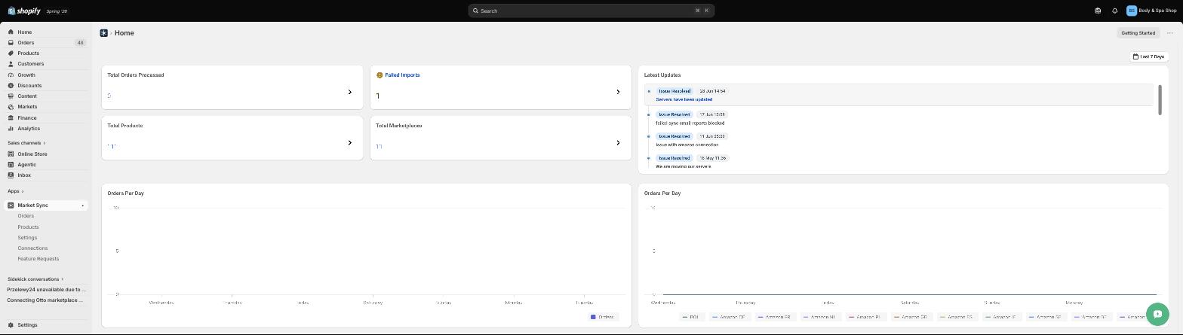
Task: Toggle the Amazon ES legend series
Action: [957, 317]
